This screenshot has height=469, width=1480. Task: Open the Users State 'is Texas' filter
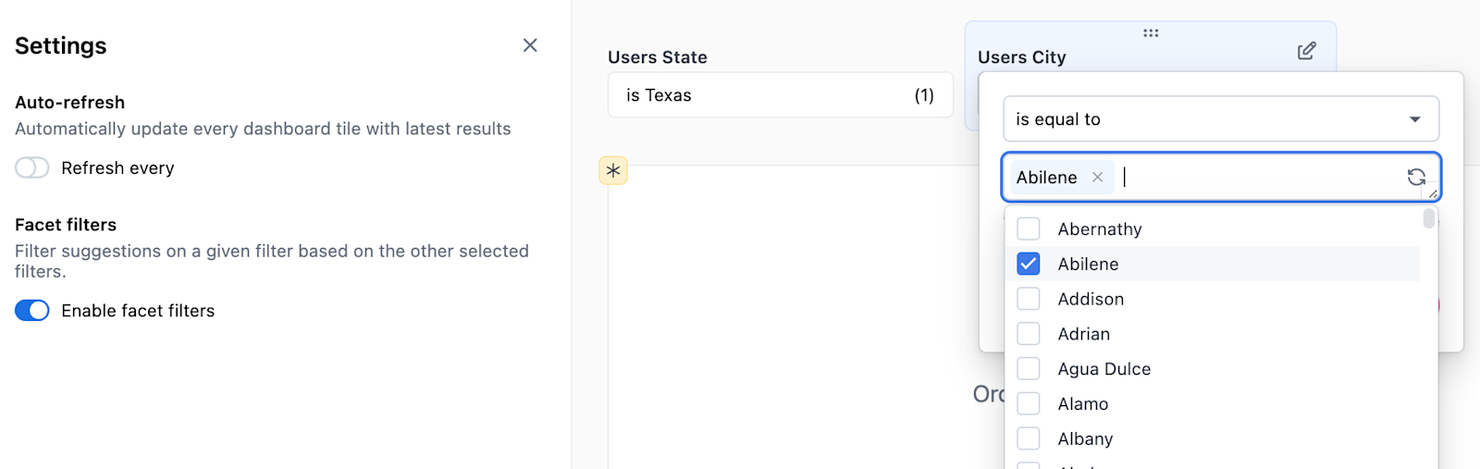click(x=780, y=95)
